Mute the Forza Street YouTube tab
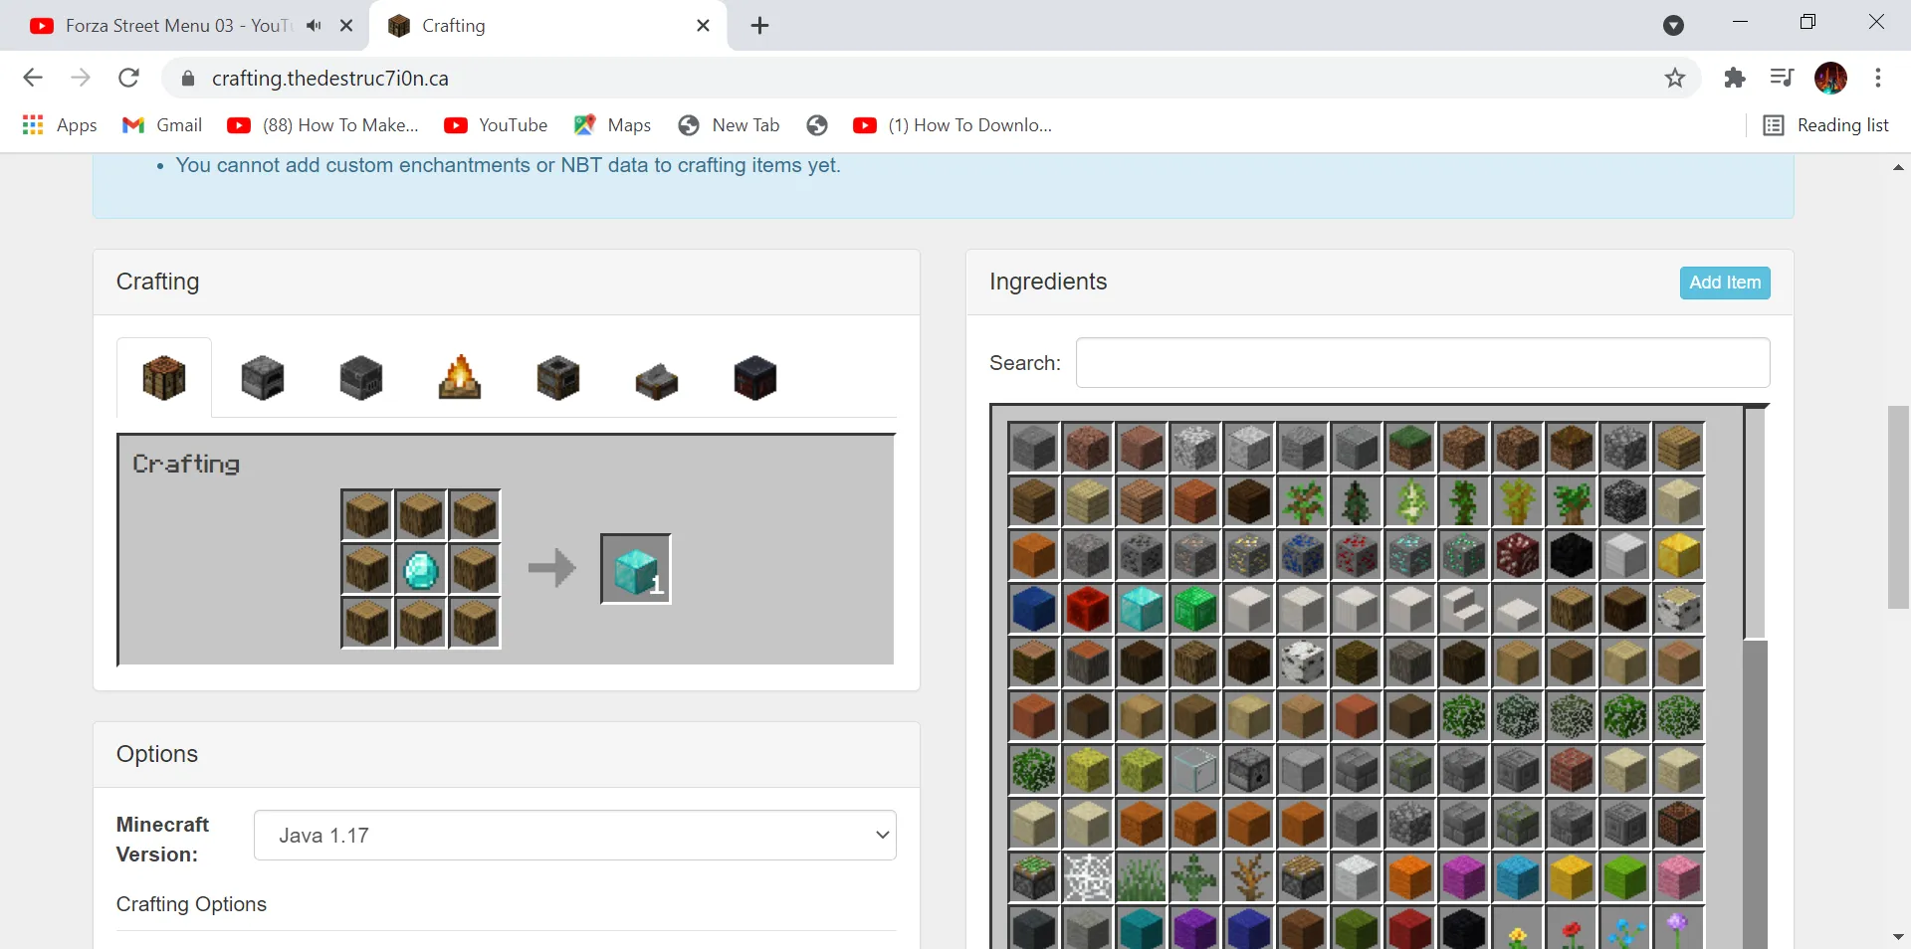The height and width of the screenshot is (949, 1911). point(314,25)
